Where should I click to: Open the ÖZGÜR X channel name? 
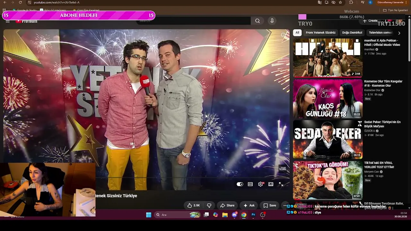coord(370,131)
